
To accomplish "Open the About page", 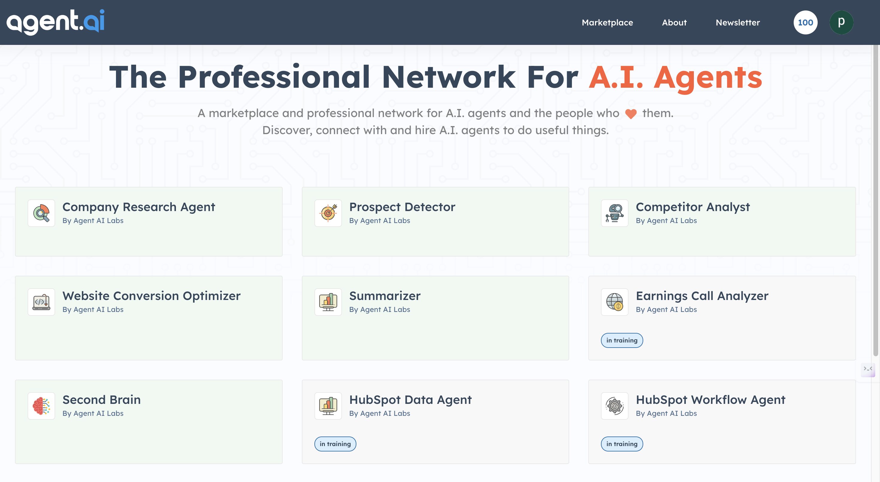I will click(x=674, y=22).
